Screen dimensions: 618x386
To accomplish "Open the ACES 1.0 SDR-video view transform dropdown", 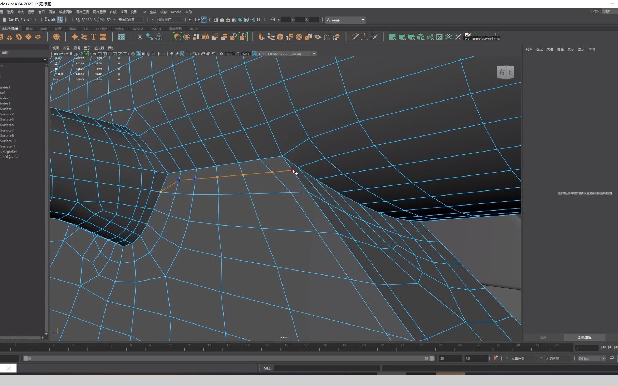I will click(314, 54).
